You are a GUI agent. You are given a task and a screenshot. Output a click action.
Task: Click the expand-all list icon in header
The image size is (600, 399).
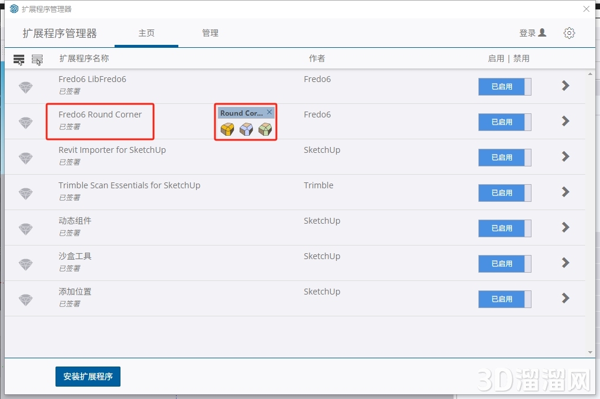tap(19, 59)
